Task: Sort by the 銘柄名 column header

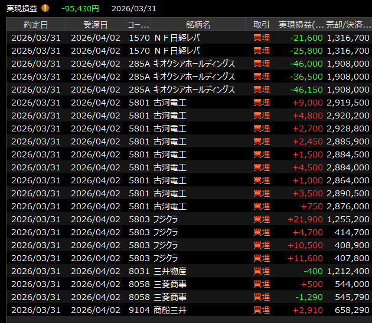Action: point(198,24)
